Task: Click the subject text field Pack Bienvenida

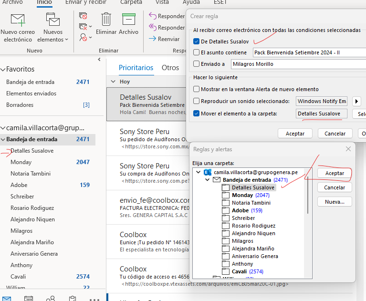Action: click(309, 52)
